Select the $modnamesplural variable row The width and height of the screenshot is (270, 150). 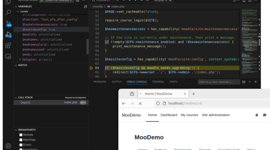51,44
